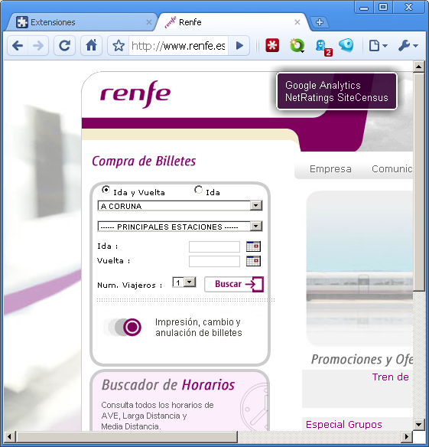Click the train banner image

pos(359,268)
